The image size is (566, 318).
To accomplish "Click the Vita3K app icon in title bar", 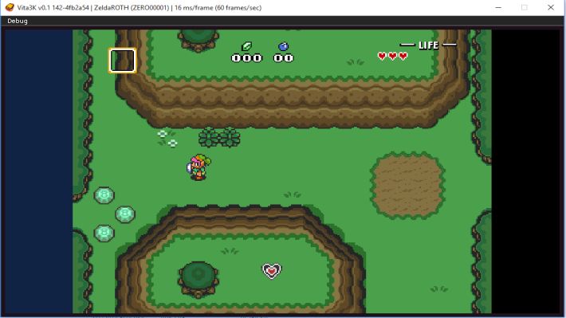I will [10, 7].
